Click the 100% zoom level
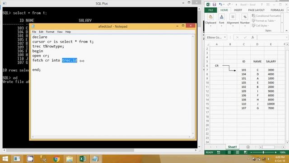Image resolution: width=289 pixels, height=163 pixels. 282,153
